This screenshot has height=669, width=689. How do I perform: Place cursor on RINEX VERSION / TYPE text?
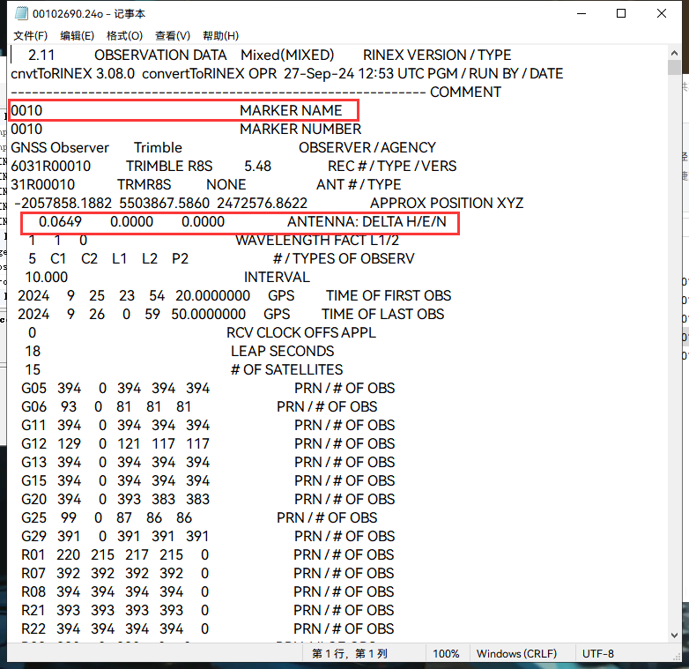pyautogui.click(x=437, y=55)
